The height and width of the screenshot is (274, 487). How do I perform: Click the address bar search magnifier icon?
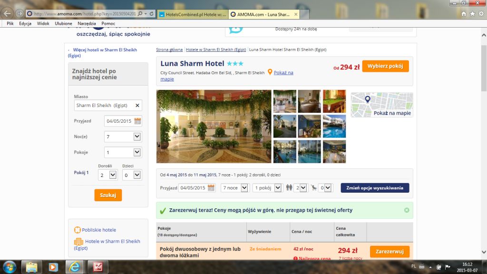140,14
